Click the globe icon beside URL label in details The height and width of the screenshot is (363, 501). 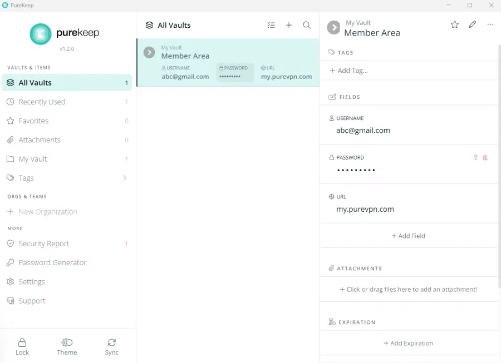(332, 197)
